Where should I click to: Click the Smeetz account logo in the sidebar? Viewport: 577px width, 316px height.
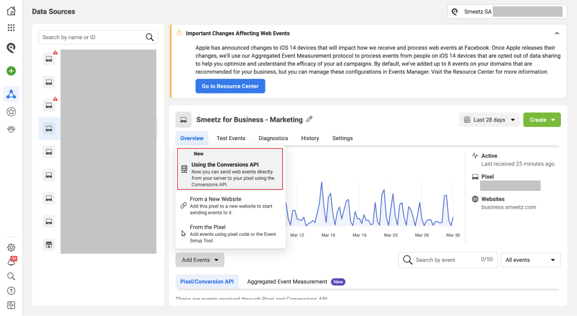coord(11,48)
